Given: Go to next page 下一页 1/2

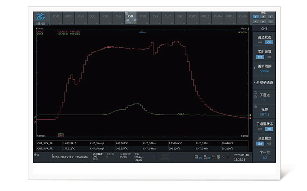Looking at the screenshot, I should [264, 155].
